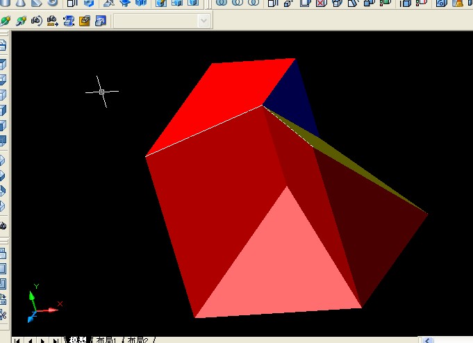The image size is (473, 343).
Task: Choose the Sweep modeling tool
Action: coord(108,3)
